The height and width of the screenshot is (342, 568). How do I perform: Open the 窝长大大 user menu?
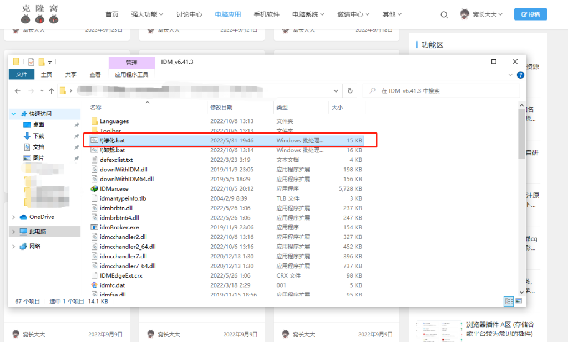point(487,14)
